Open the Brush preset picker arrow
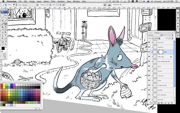Screen dimensions: 180x113 16,5
